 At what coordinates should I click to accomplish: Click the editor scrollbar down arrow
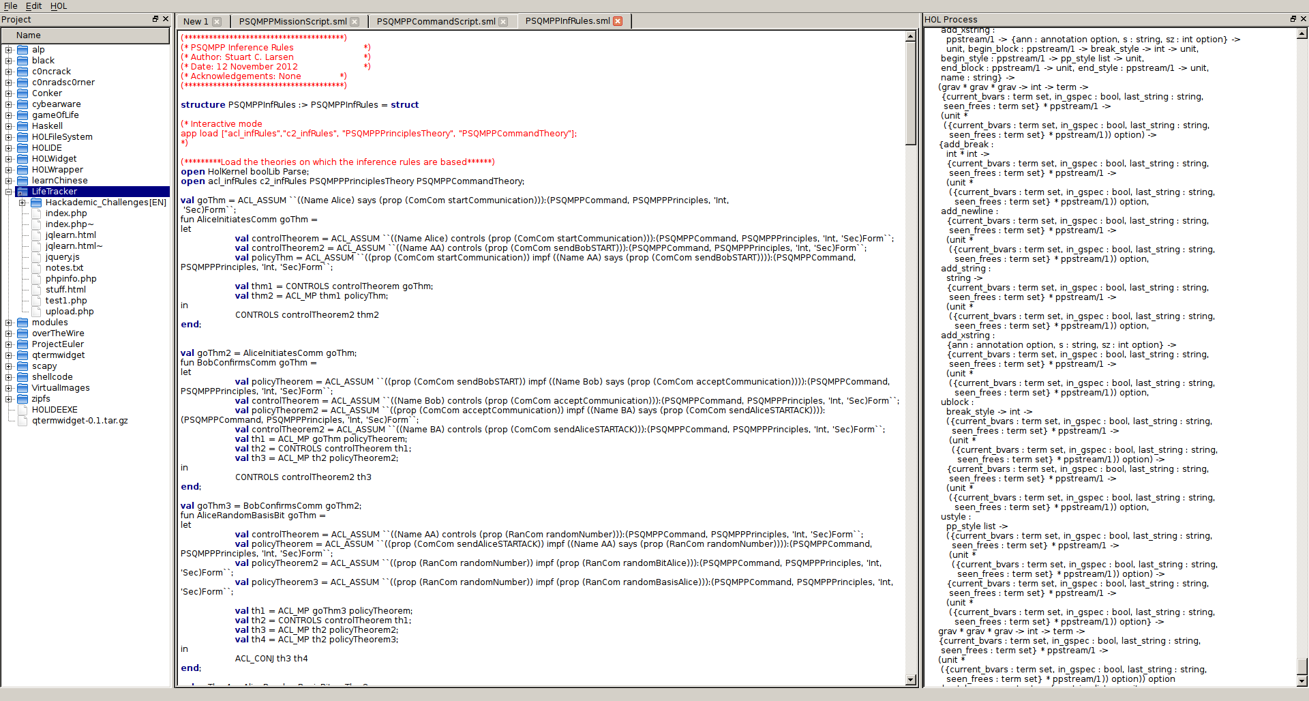(910, 680)
